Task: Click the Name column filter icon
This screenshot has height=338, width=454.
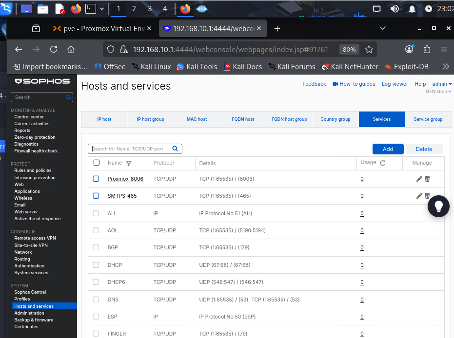Action: [x=129, y=163]
